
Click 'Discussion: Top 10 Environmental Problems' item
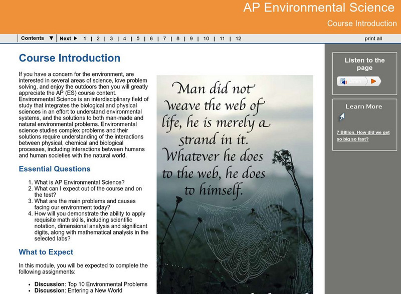click(91, 284)
